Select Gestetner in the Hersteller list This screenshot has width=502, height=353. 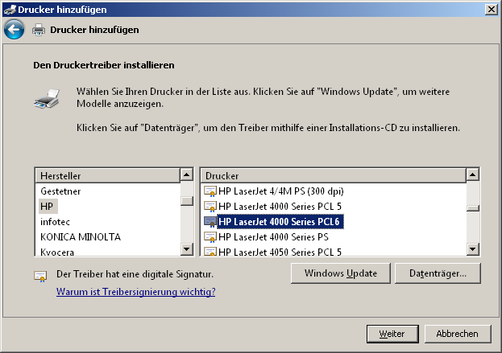(x=60, y=191)
